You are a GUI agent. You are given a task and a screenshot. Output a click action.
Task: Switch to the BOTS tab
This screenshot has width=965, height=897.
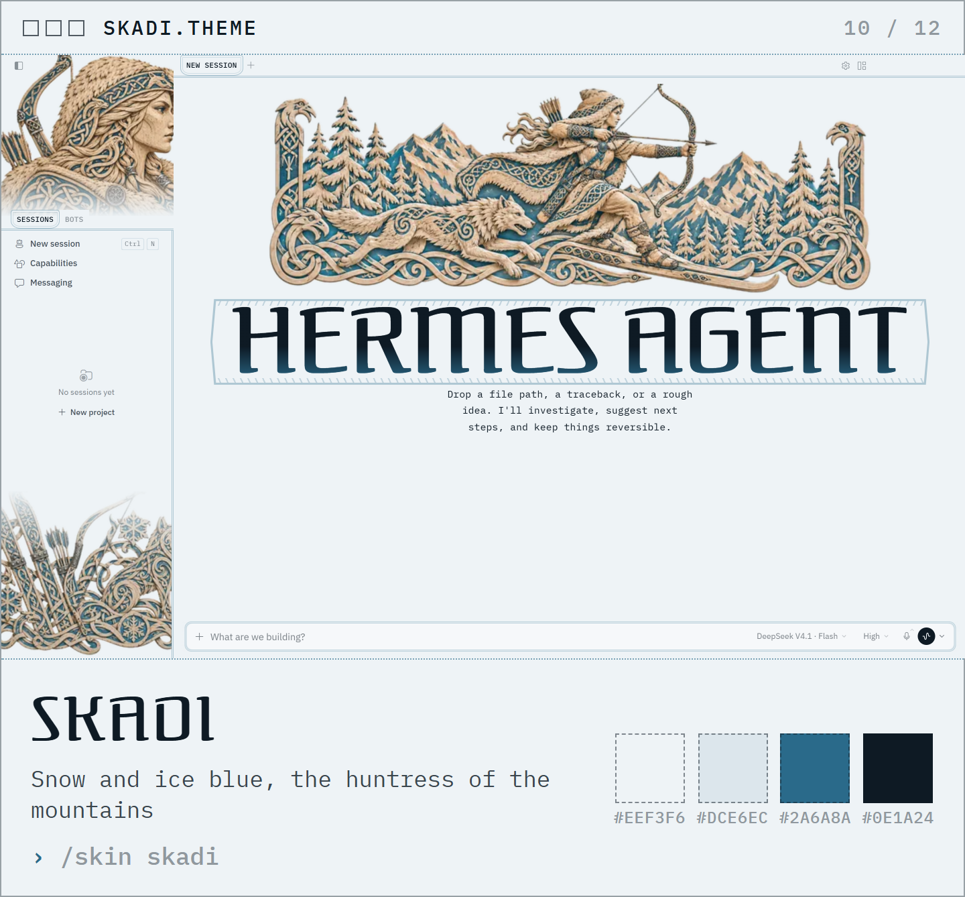pyautogui.click(x=74, y=219)
